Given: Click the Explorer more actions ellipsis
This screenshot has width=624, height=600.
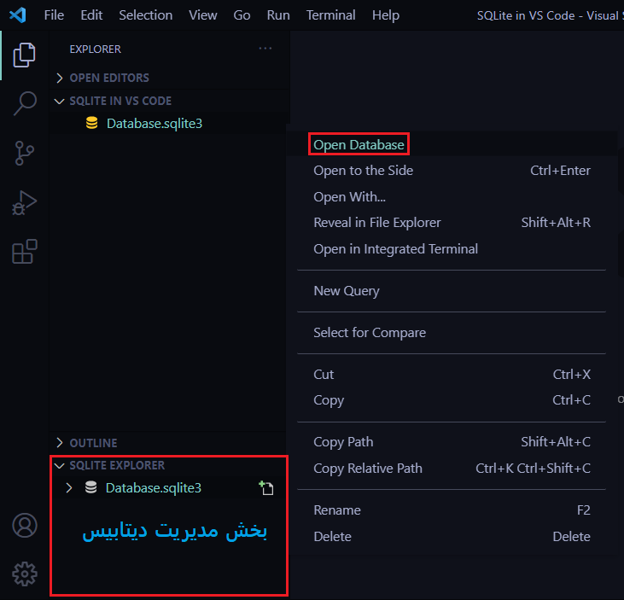Looking at the screenshot, I should click(265, 49).
